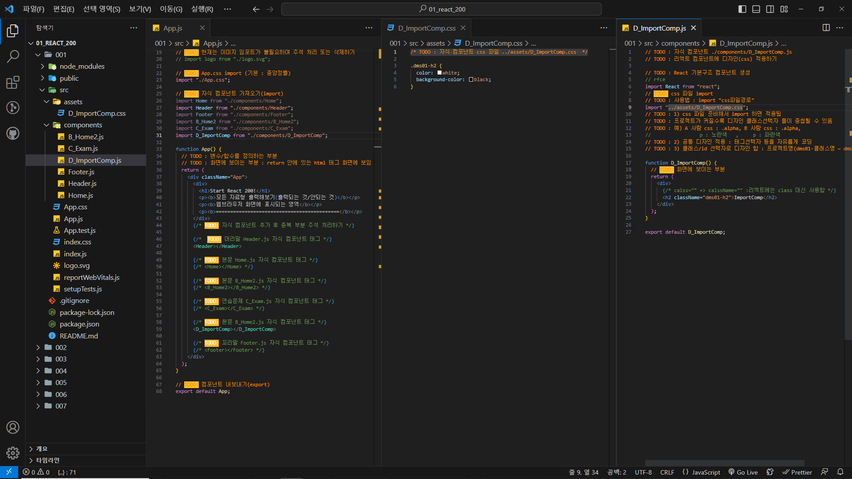
Task: Toggle the primary side bar layout button
Action: coord(742,9)
